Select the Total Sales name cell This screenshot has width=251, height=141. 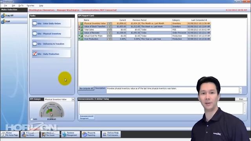point(95,30)
